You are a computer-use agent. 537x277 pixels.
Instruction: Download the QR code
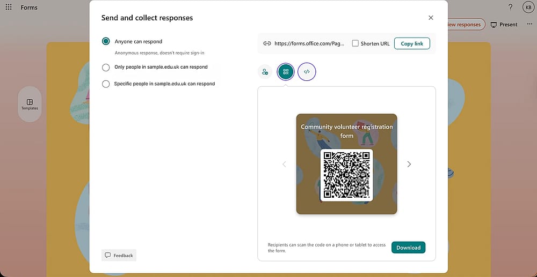[x=408, y=248]
